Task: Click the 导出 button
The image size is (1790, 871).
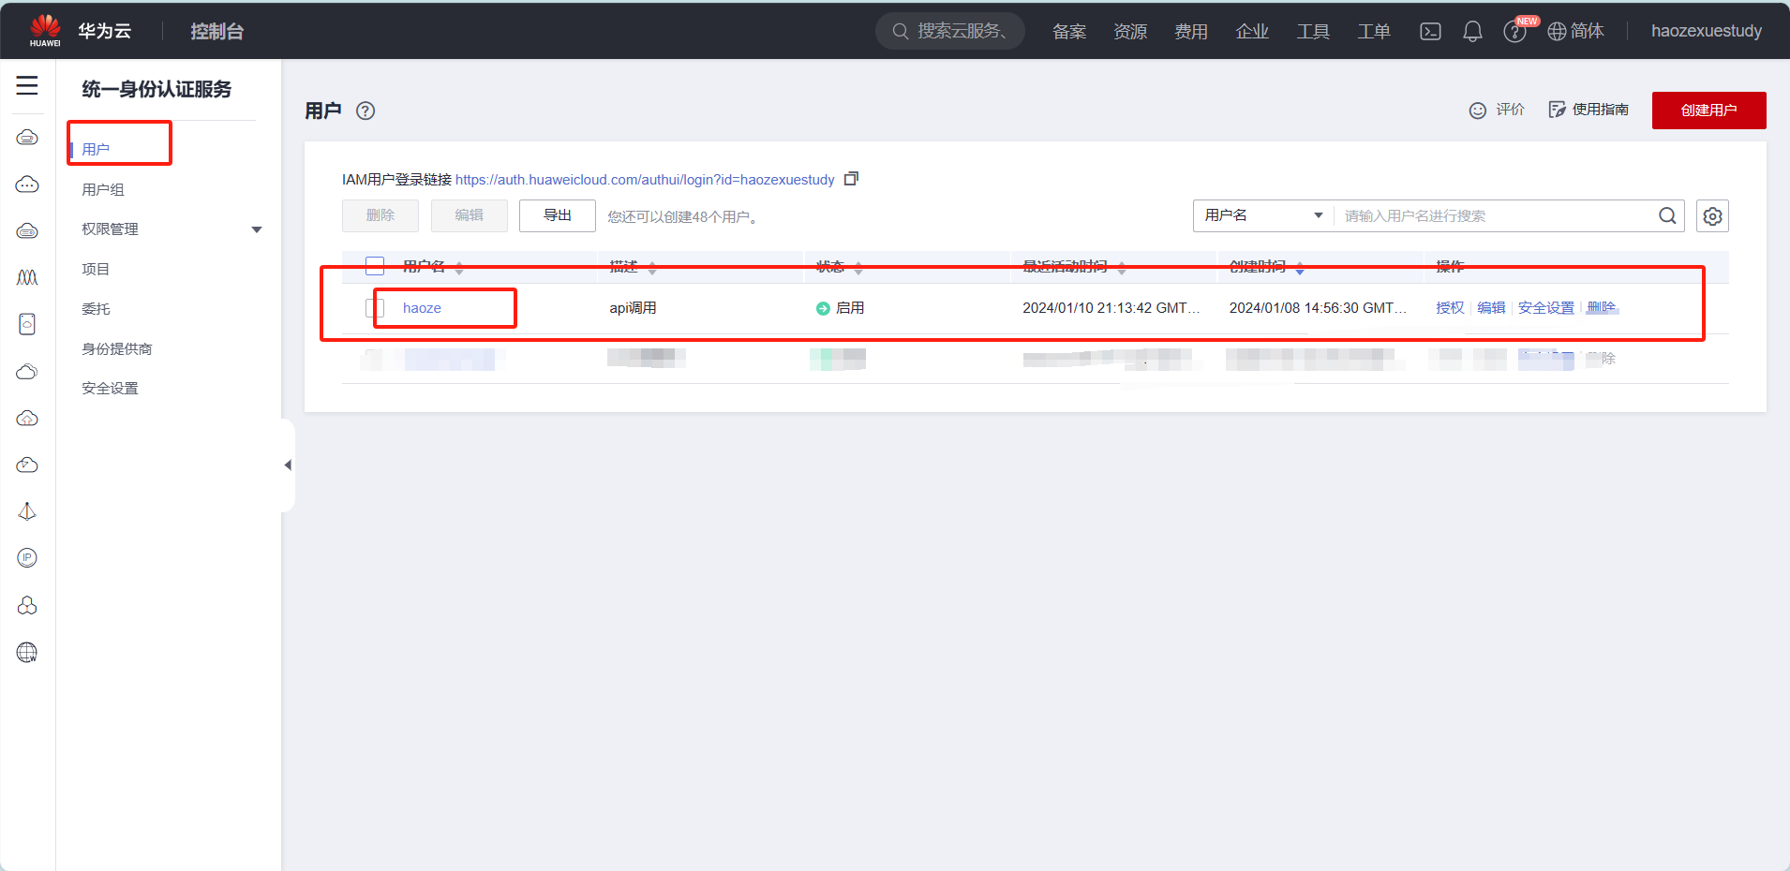Action: 558,215
